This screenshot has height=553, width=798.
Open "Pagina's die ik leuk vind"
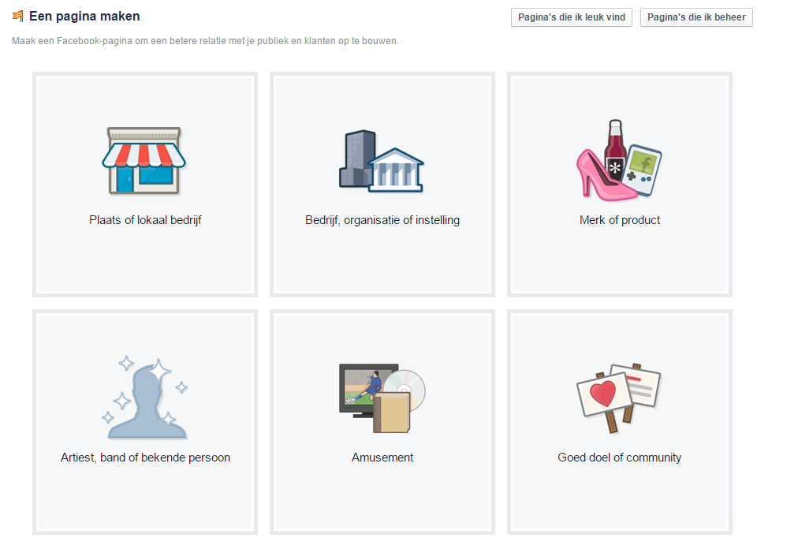(x=572, y=17)
